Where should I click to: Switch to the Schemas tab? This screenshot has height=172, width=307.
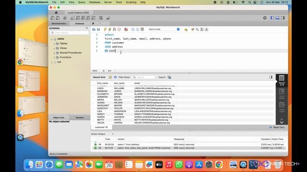pos(80,23)
